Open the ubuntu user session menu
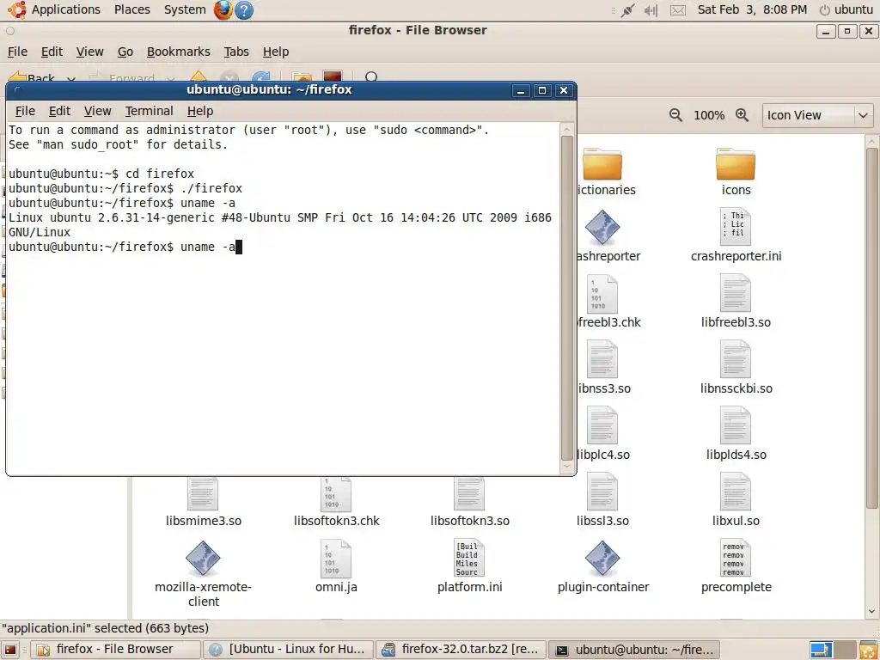 tap(846, 9)
